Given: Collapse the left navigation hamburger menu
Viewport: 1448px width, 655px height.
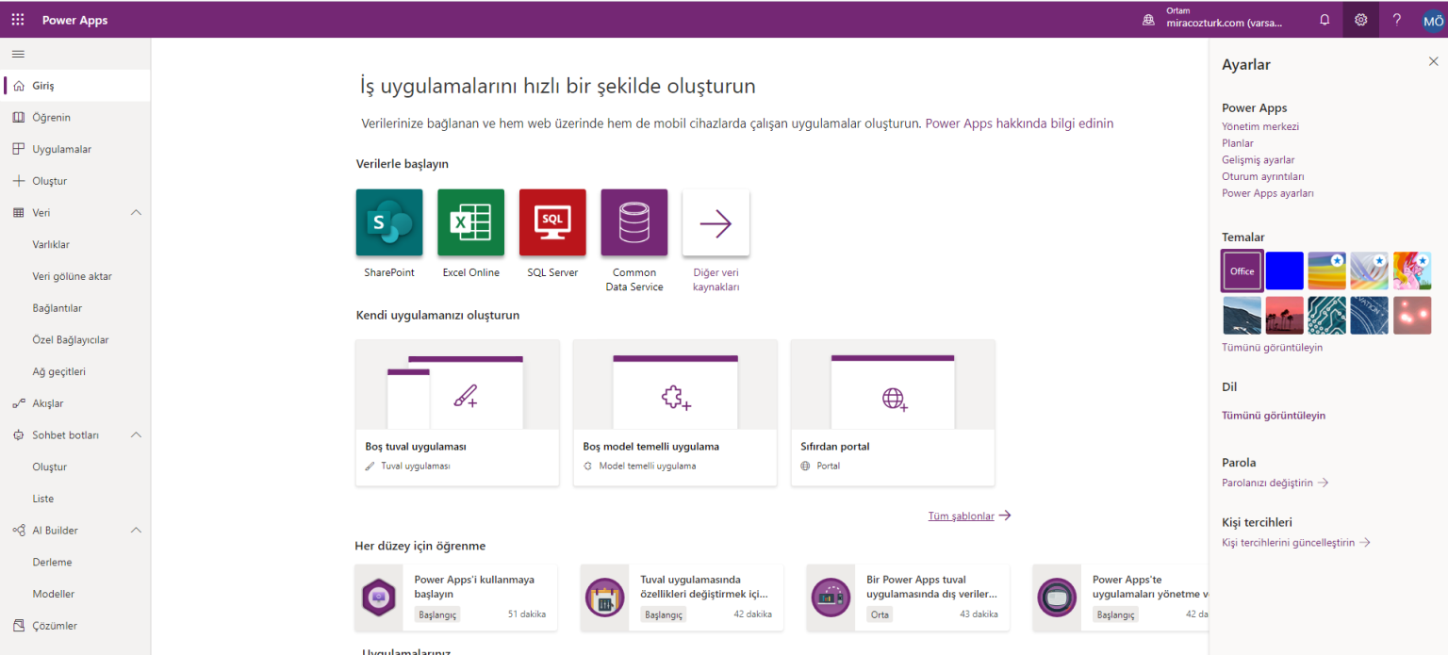Looking at the screenshot, I should tap(18, 54).
